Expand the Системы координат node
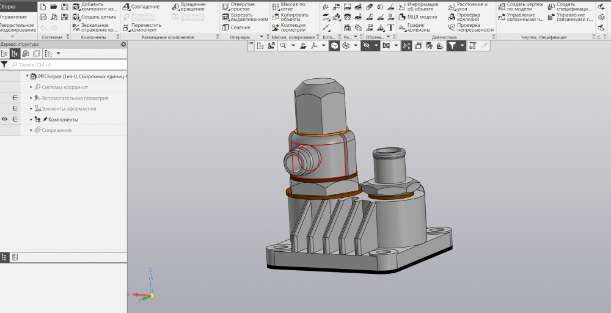Image resolution: width=611 pixels, height=313 pixels. click(31, 87)
